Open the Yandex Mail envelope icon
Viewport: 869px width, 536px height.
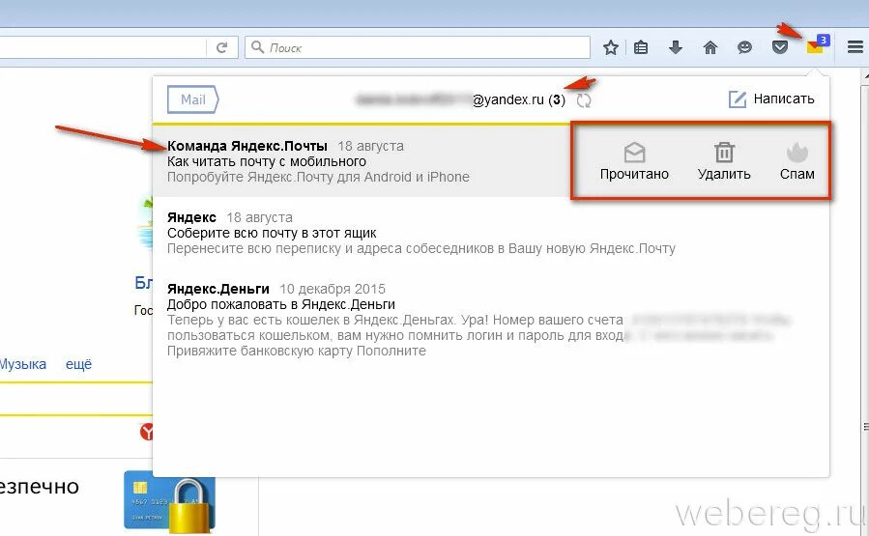click(817, 45)
